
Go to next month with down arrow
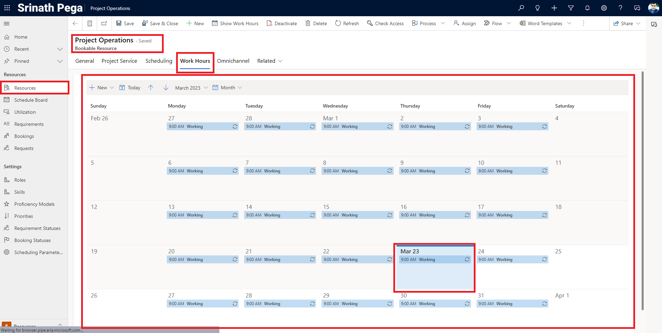166,88
